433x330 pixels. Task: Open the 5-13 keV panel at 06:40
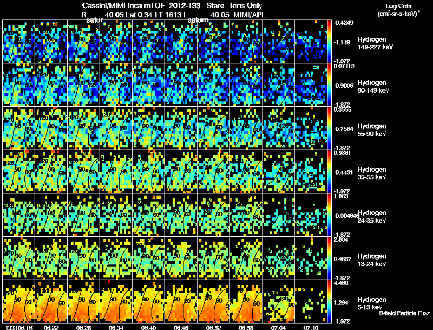point(148,301)
